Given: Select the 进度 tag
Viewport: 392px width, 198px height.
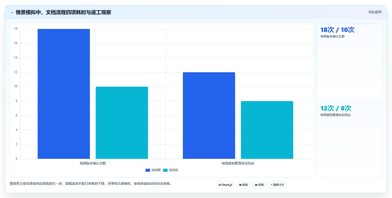Looking at the screenshot, I should pyautogui.click(x=259, y=185).
